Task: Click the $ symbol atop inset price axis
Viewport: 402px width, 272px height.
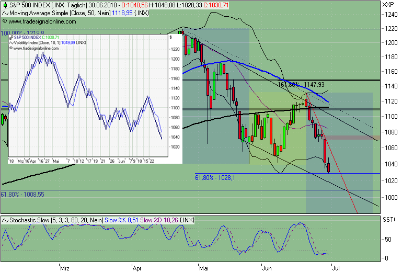Action: click(x=171, y=37)
